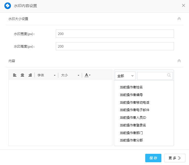Pick 当前操作者登录名 from the list
Viewport: 189px width, 165px height.
pyautogui.click(x=133, y=125)
